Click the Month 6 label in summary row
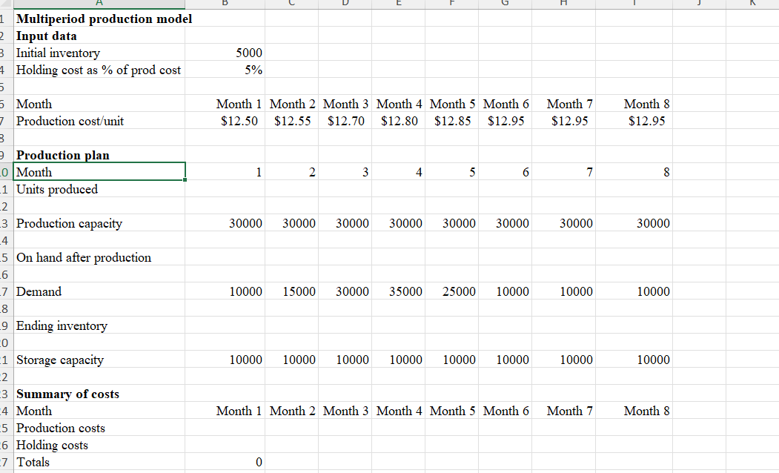The height and width of the screenshot is (473, 779). [x=505, y=411]
